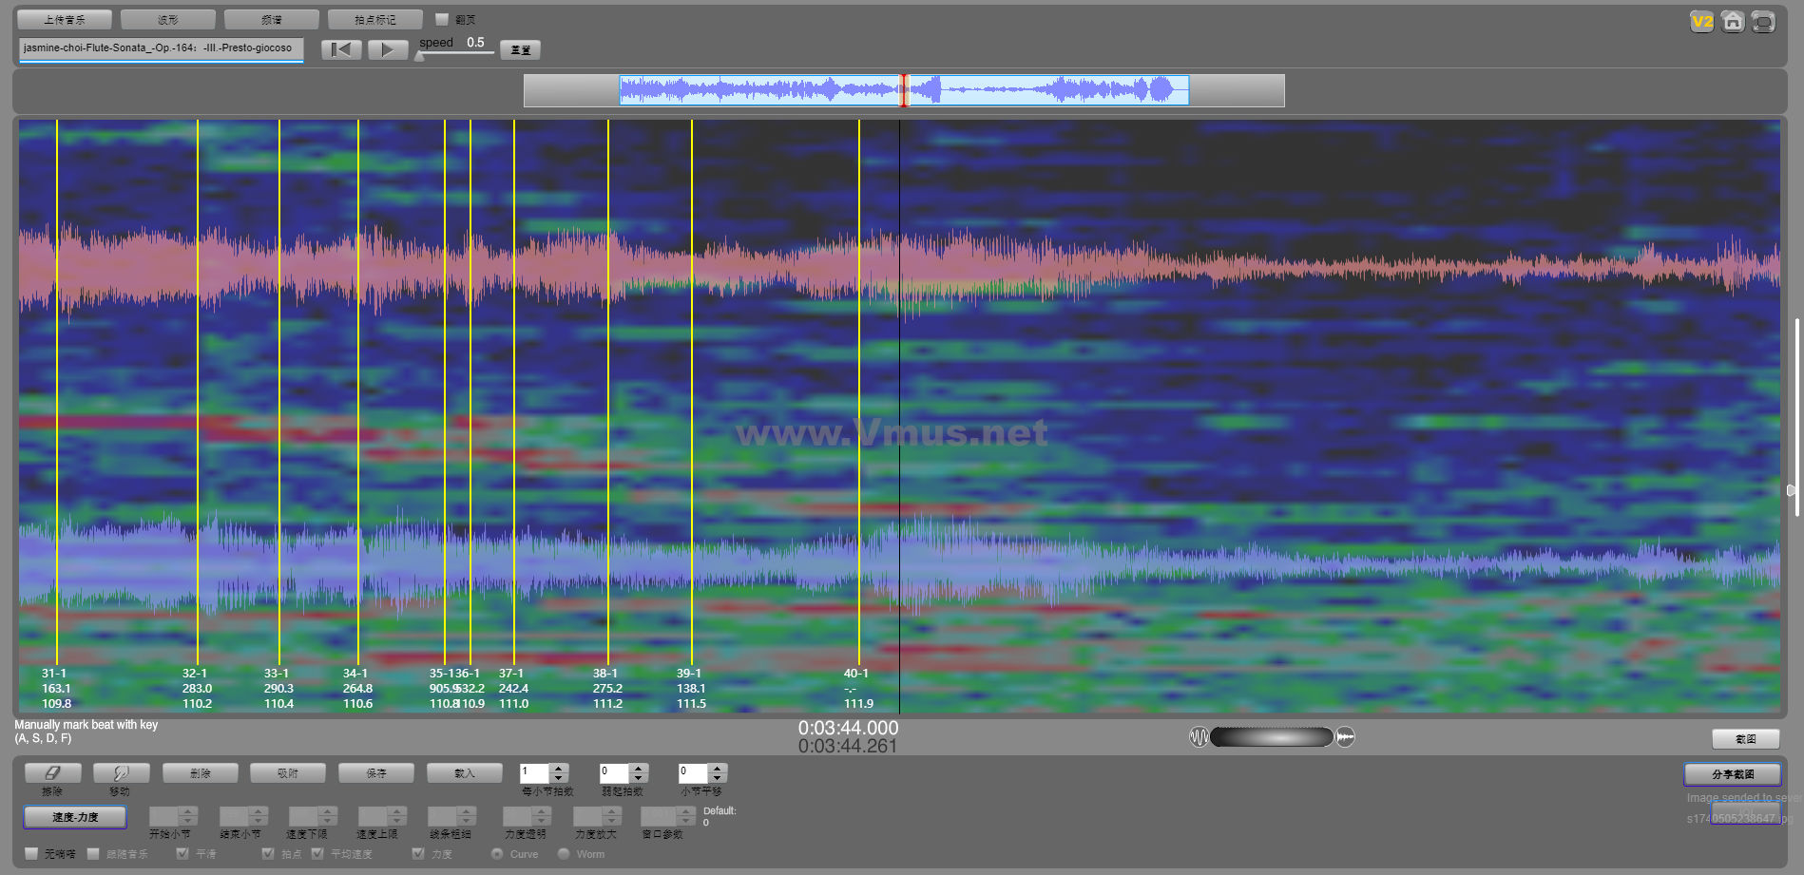Click the speed slider track
Image resolution: width=1804 pixels, height=875 pixels.
[456, 53]
